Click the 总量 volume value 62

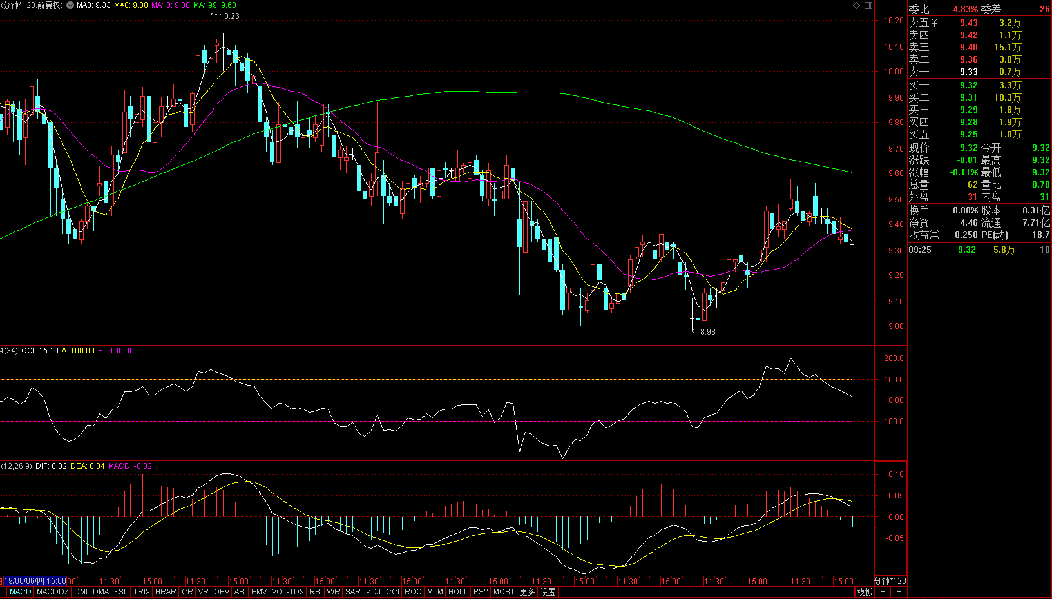click(x=973, y=185)
